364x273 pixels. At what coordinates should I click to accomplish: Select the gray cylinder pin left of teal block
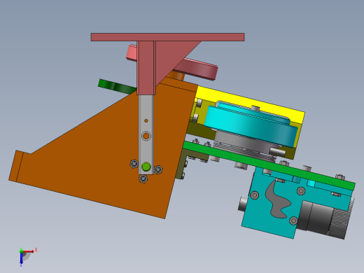(x=244, y=204)
